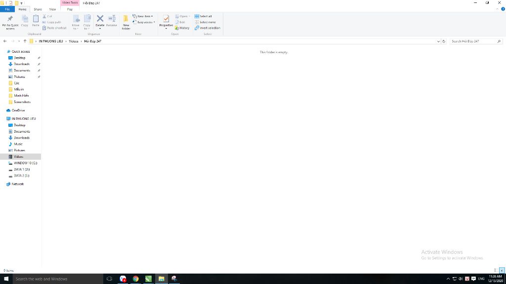This screenshot has width=506, height=284.
Task: Click Select all in ribbon
Action: (203, 16)
